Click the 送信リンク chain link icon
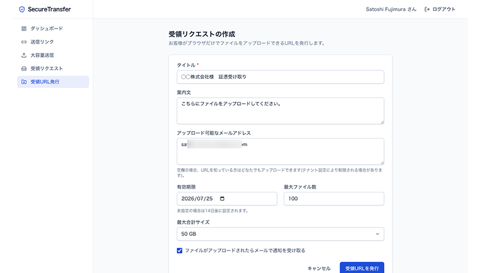The image size is (486, 273). pyautogui.click(x=24, y=42)
